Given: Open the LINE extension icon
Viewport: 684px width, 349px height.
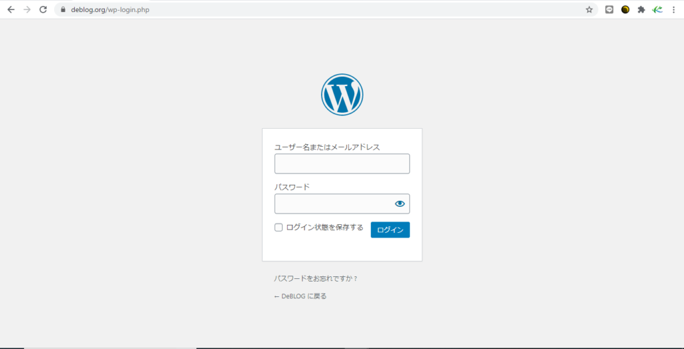Looking at the screenshot, I should (x=609, y=9).
